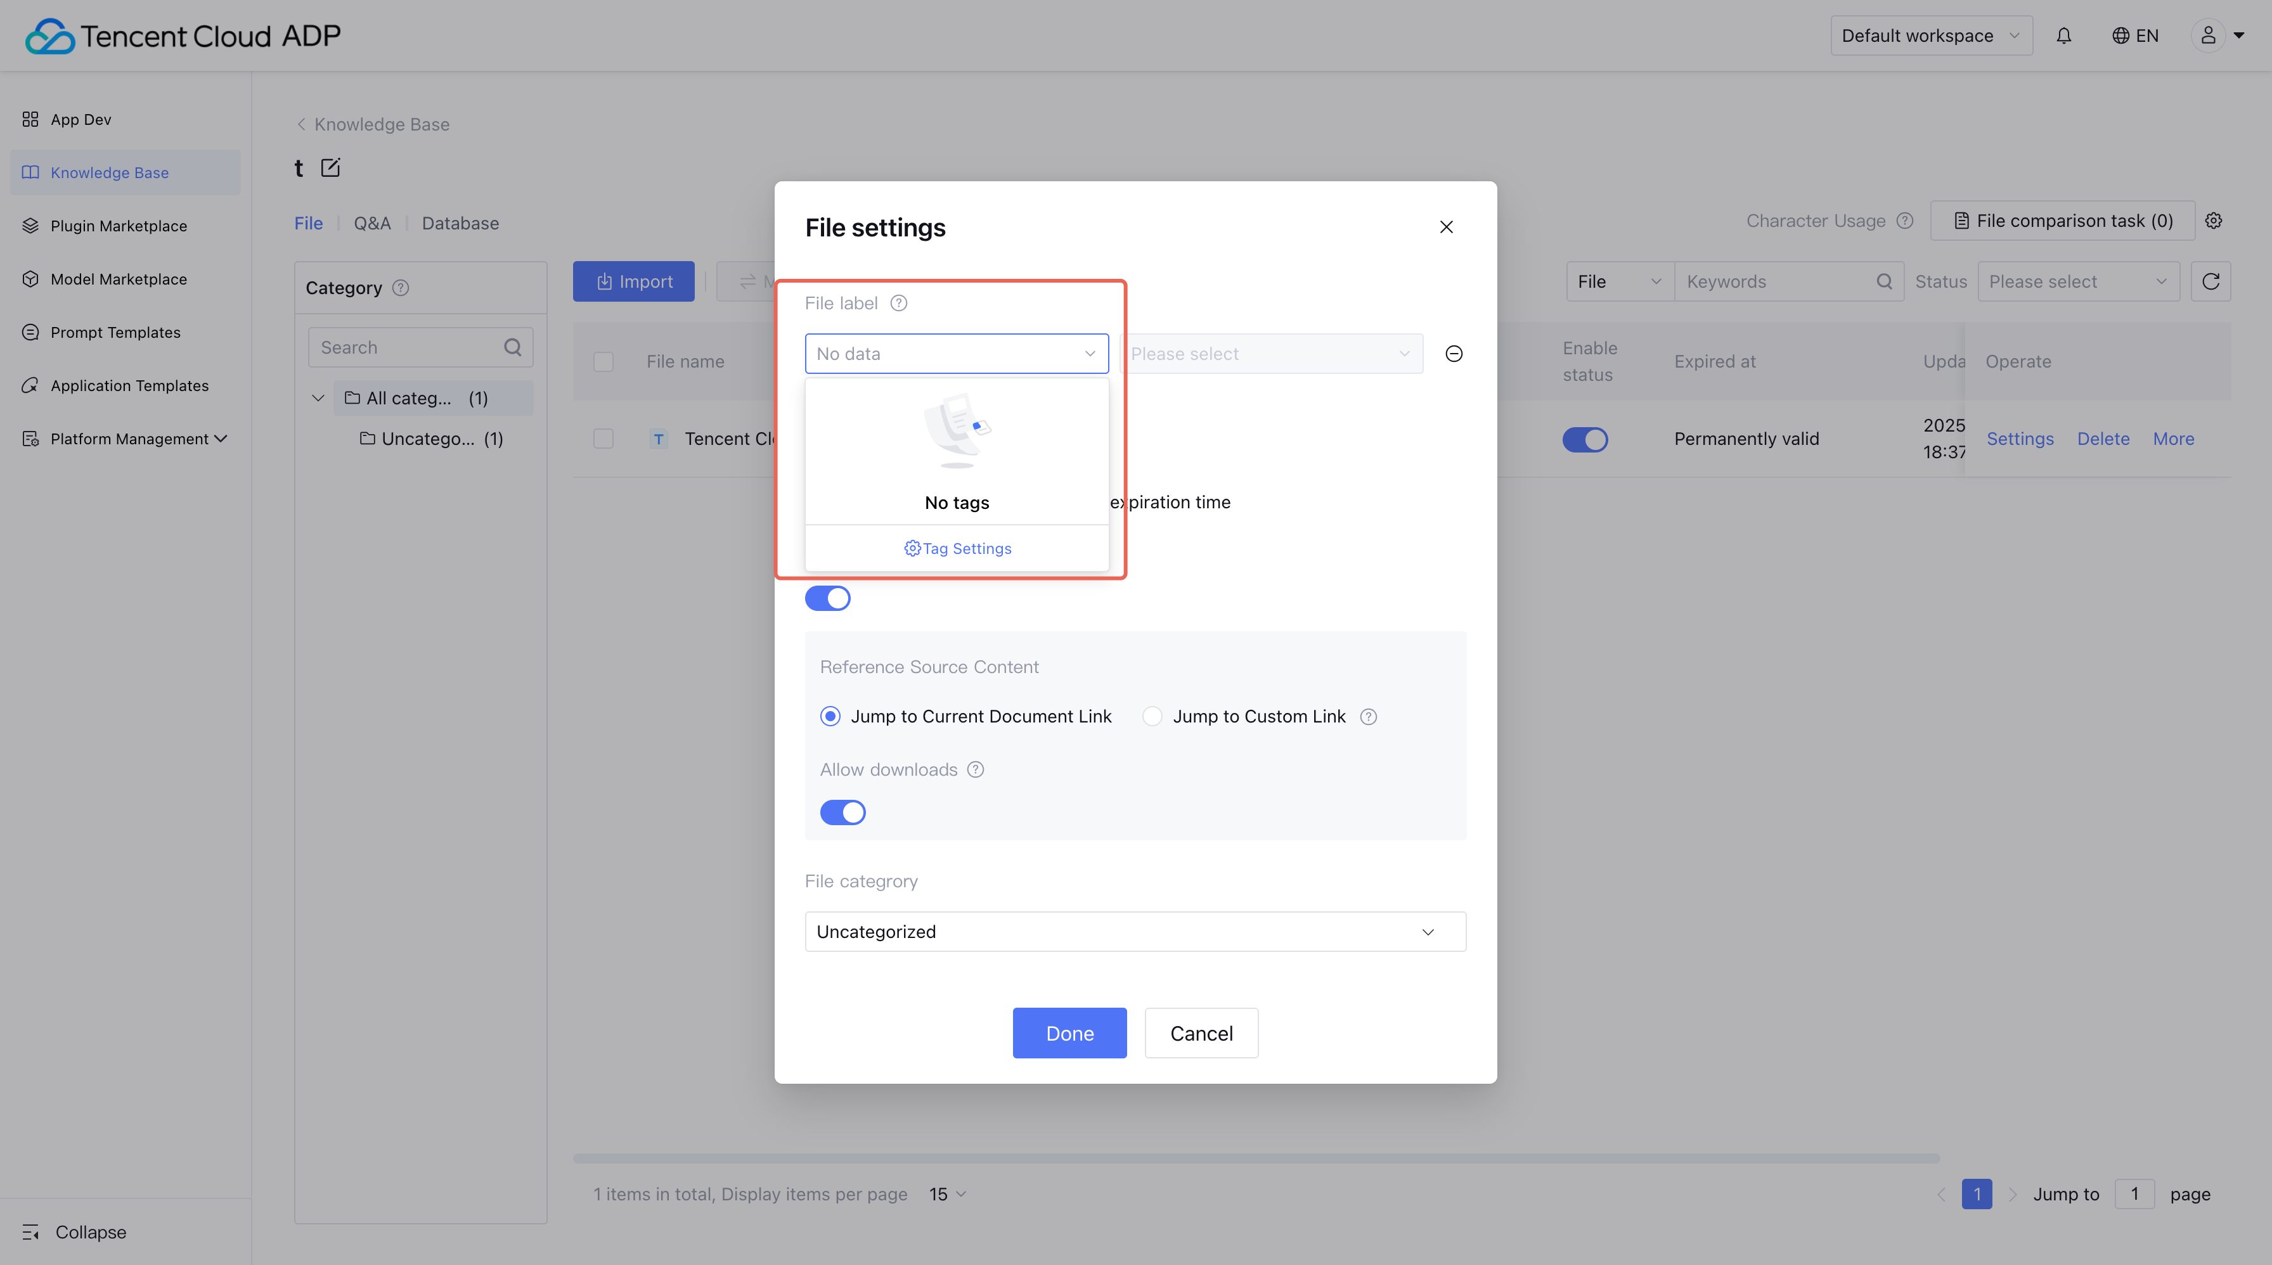Open the File category Uncategorized dropdown
This screenshot has height=1265, width=2272.
pyautogui.click(x=1134, y=932)
